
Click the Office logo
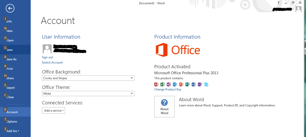pos(178,50)
